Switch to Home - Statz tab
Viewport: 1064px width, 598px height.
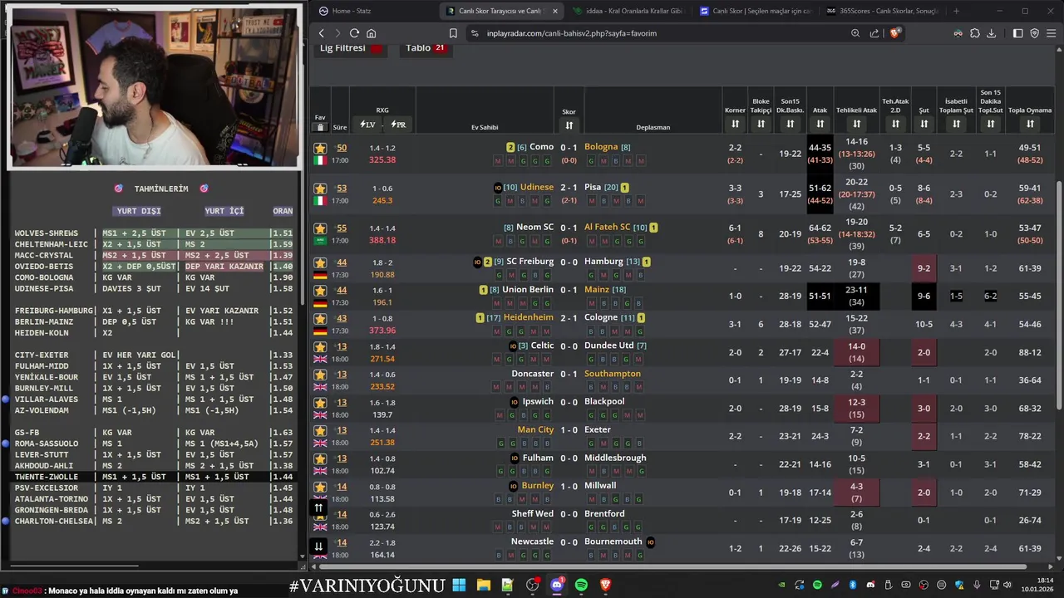[x=372, y=11]
